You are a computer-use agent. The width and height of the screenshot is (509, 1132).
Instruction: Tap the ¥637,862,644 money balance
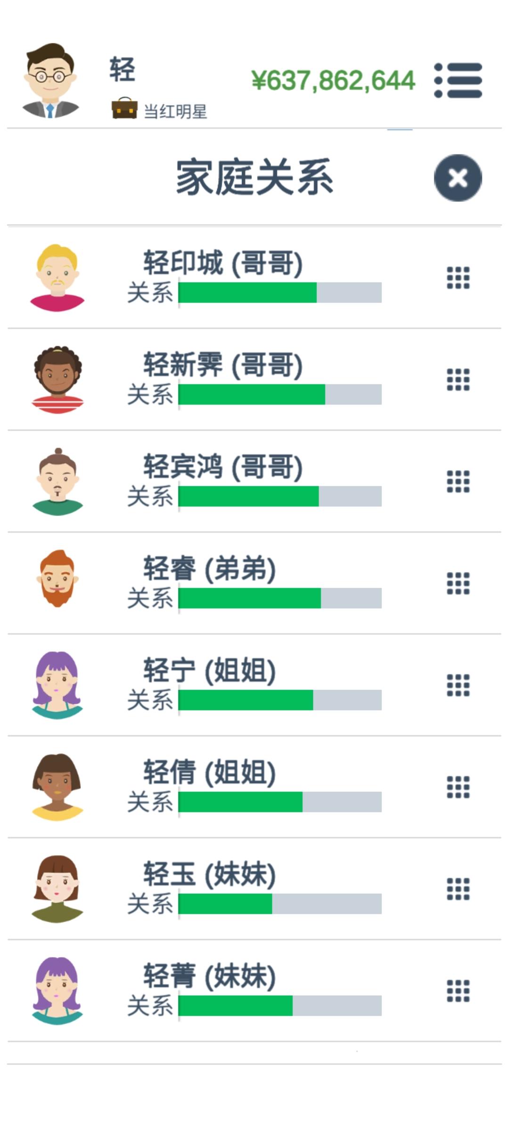pyautogui.click(x=333, y=80)
